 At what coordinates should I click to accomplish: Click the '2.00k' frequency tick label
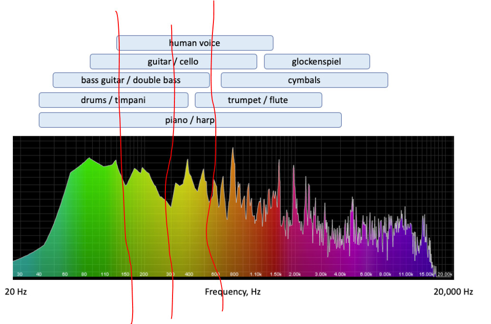[295, 274]
